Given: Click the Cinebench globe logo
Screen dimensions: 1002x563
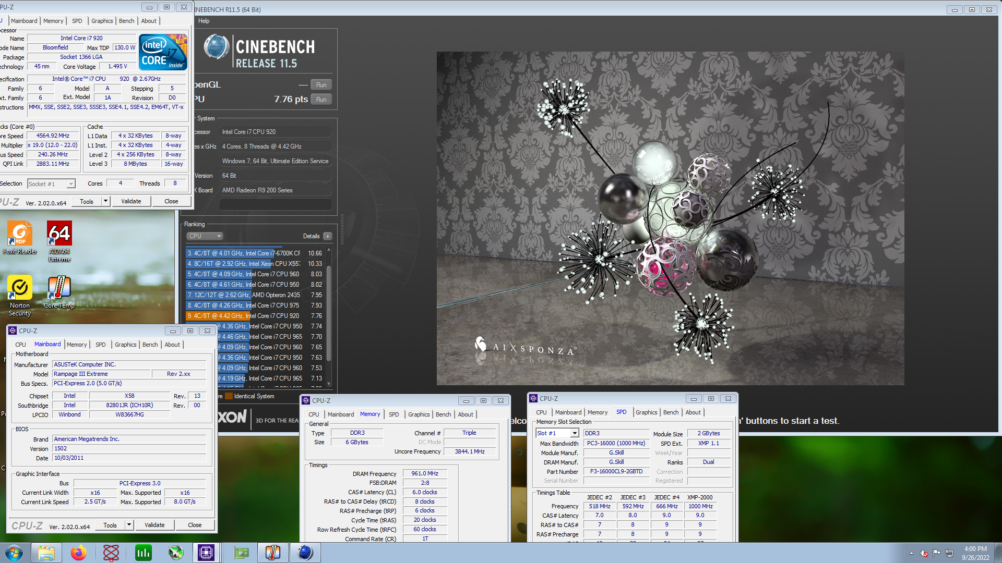Looking at the screenshot, I should point(216,47).
